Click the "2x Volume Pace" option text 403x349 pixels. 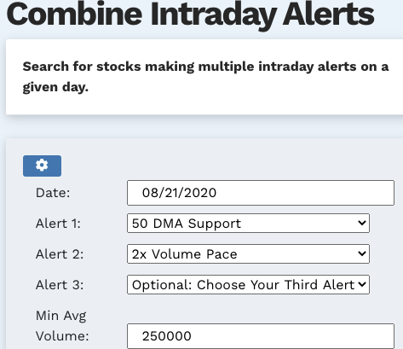(x=185, y=254)
